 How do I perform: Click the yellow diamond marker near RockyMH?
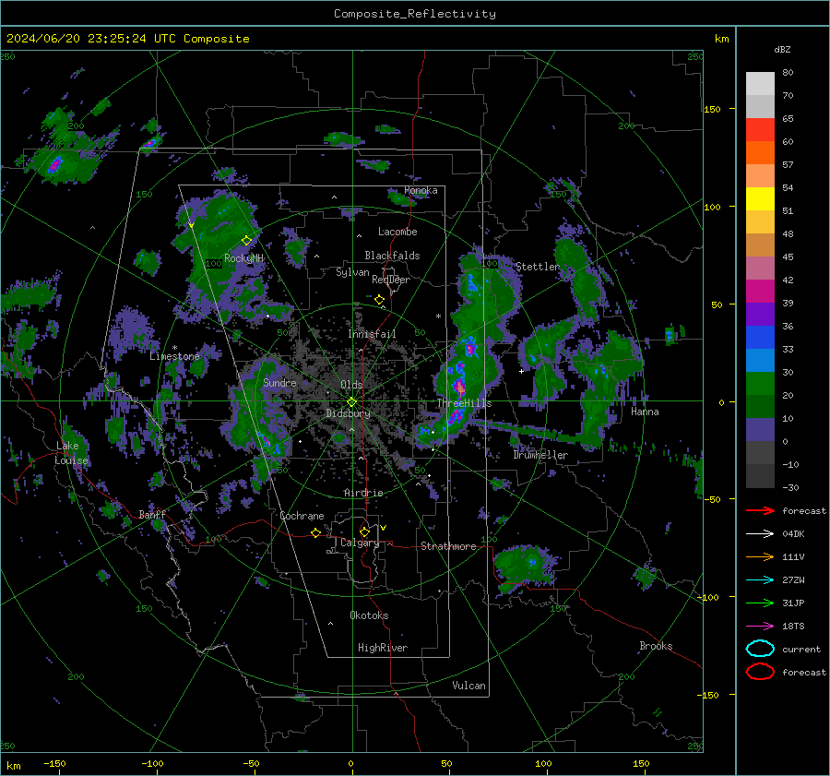click(x=246, y=241)
